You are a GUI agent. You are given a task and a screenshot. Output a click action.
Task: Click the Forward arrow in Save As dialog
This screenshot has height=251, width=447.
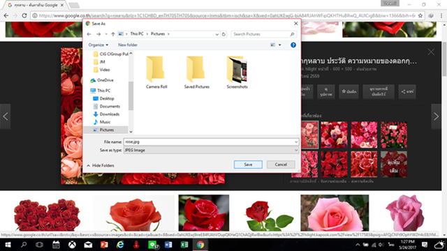pyautogui.click(x=98, y=34)
